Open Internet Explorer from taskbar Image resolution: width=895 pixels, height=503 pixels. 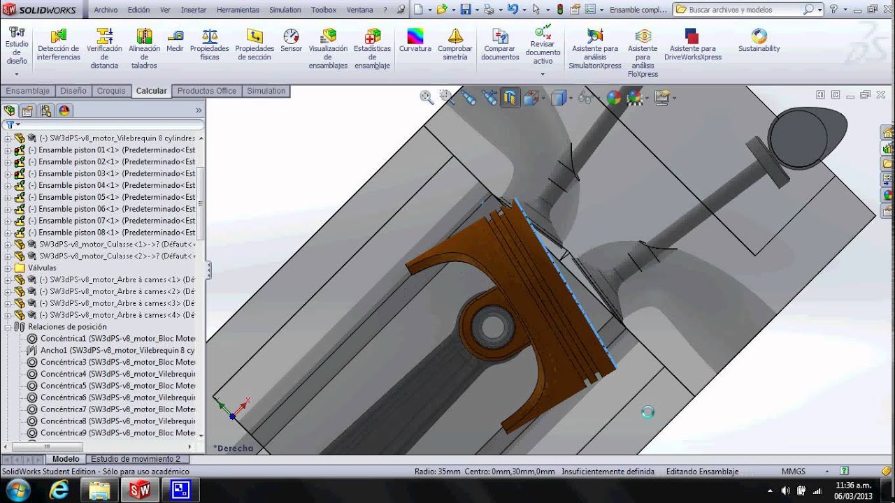pyautogui.click(x=59, y=490)
